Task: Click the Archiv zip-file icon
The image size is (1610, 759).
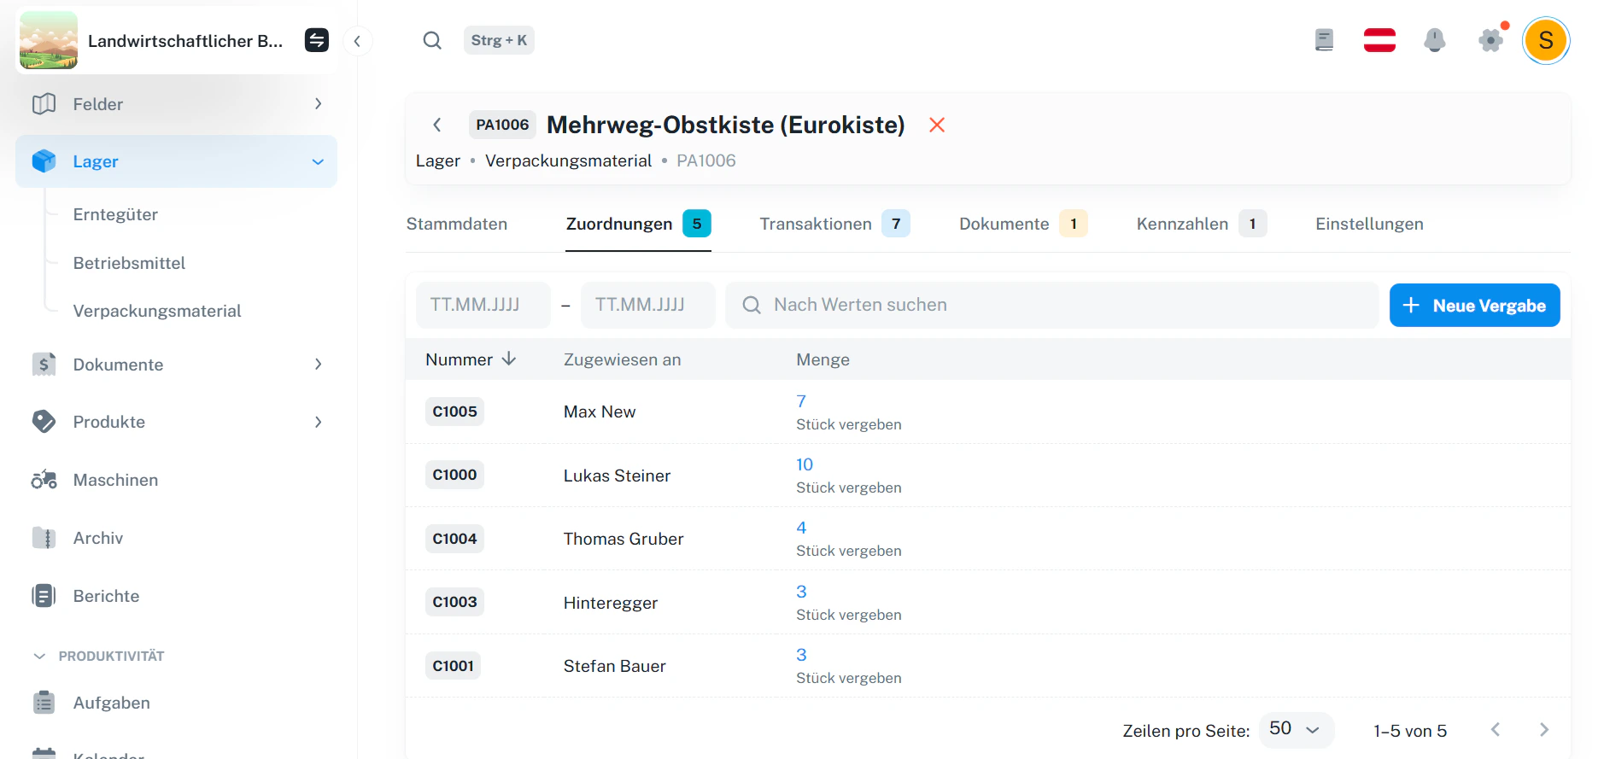Action: [x=44, y=538]
